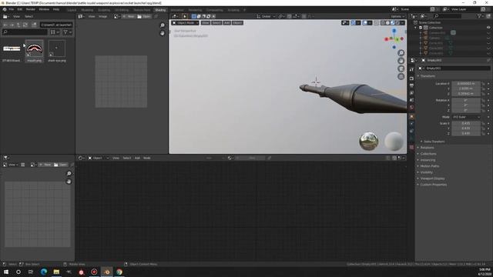Open Tool properties tab icon

[411, 70]
